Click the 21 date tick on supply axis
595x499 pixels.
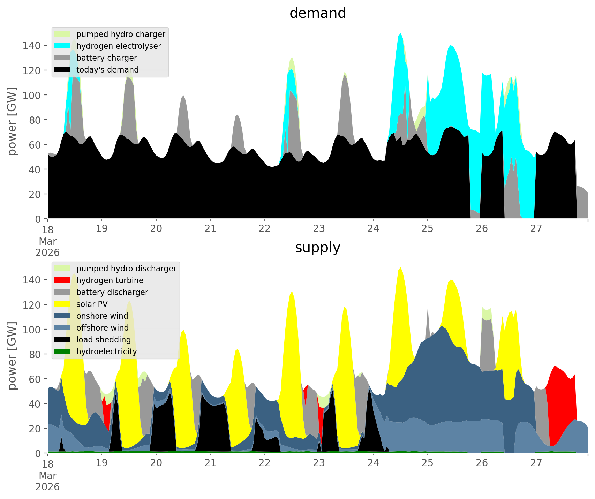point(210,463)
